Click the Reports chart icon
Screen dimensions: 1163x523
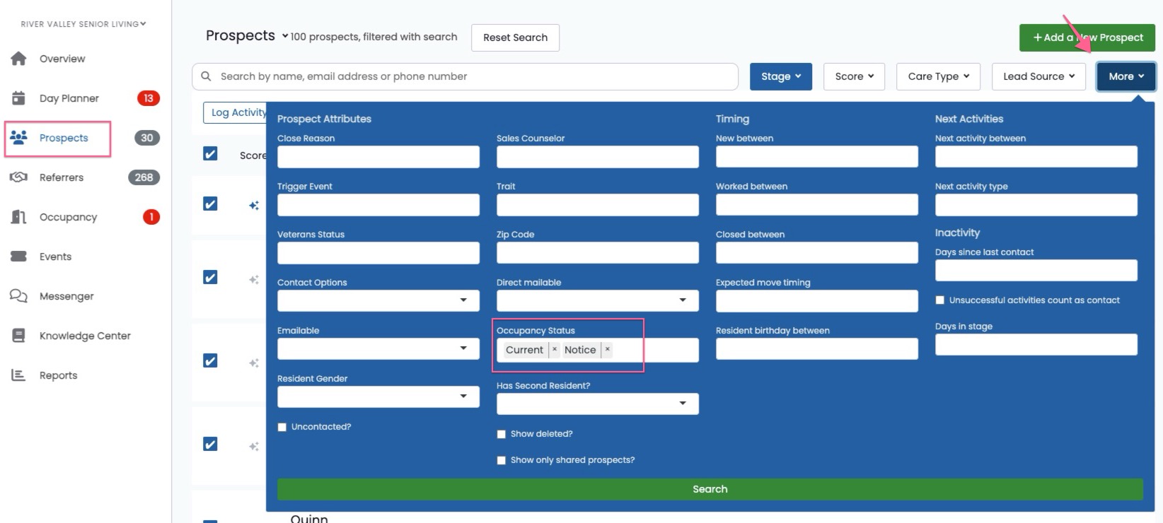19,375
